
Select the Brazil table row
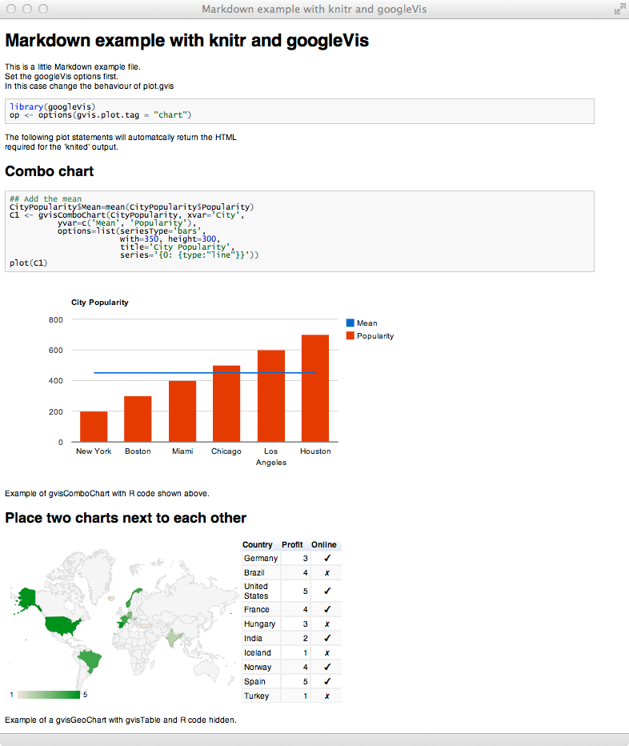point(291,572)
